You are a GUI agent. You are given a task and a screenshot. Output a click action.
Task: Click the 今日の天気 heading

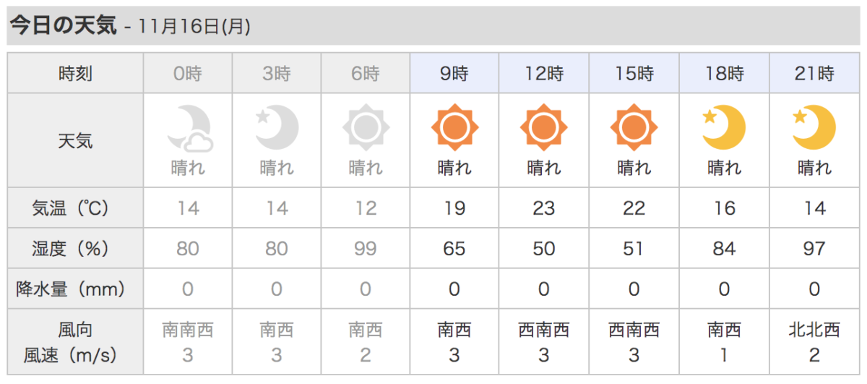(62, 25)
